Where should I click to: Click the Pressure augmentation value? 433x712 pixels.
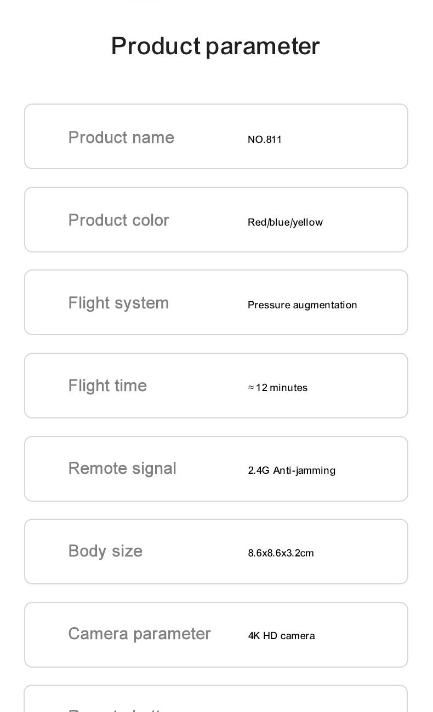pyautogui.click(x=303, y=305)
